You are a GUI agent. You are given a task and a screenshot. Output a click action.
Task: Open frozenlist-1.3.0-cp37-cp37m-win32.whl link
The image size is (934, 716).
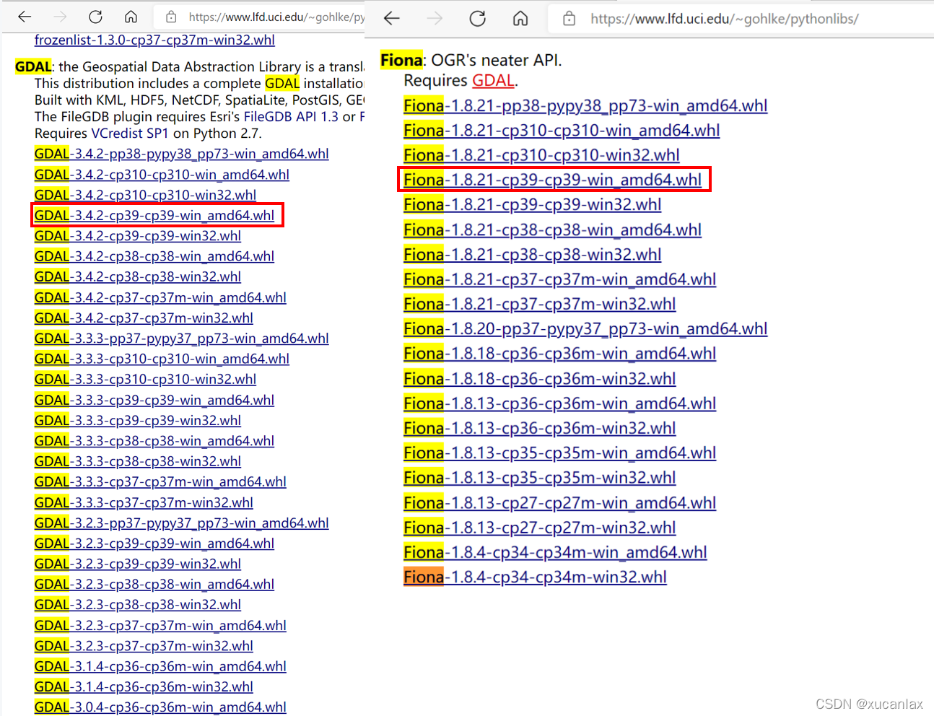coord(154,40)
